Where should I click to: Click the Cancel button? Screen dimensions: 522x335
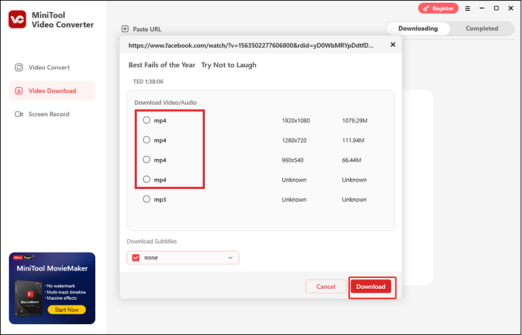coord(325,287)
